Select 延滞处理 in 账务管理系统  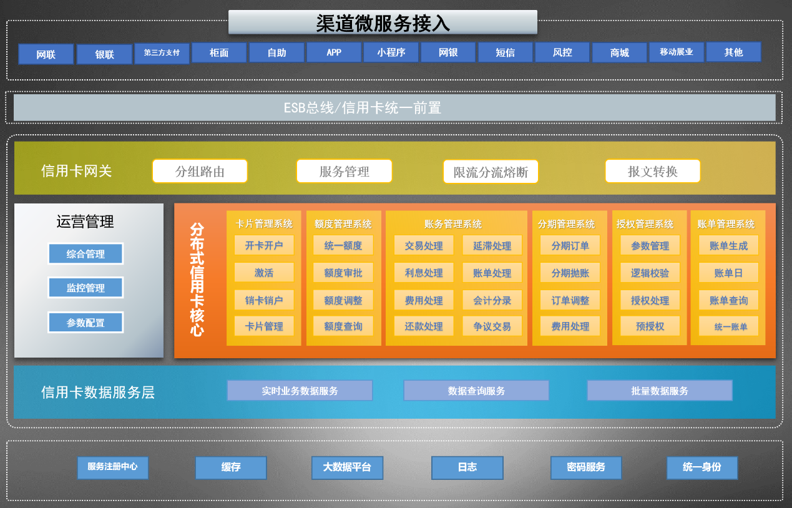coord(492,246)
